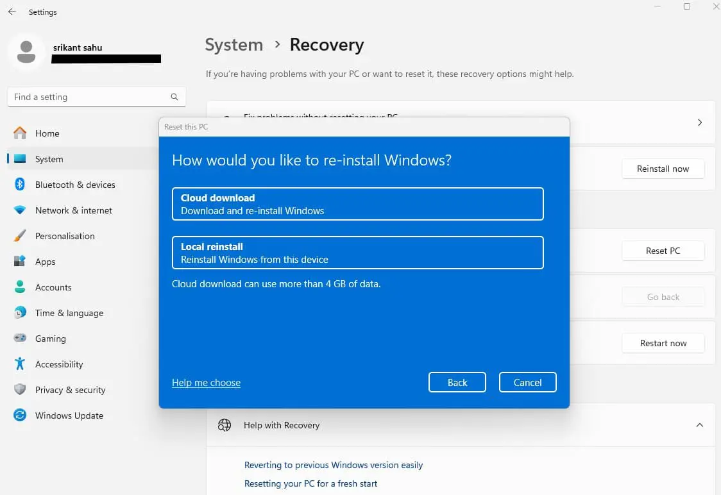Open the Apps settings category

pyautogui.click(x=83, y=262)
